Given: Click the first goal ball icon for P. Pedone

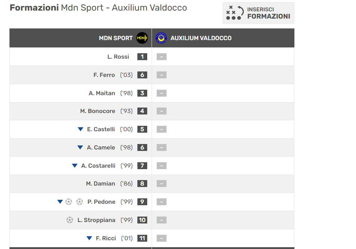Looking at the screenshot, I should tap(69, 202).
